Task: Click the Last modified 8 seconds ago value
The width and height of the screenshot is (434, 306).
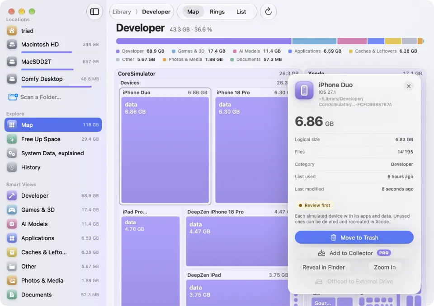Action: point(397,189)
